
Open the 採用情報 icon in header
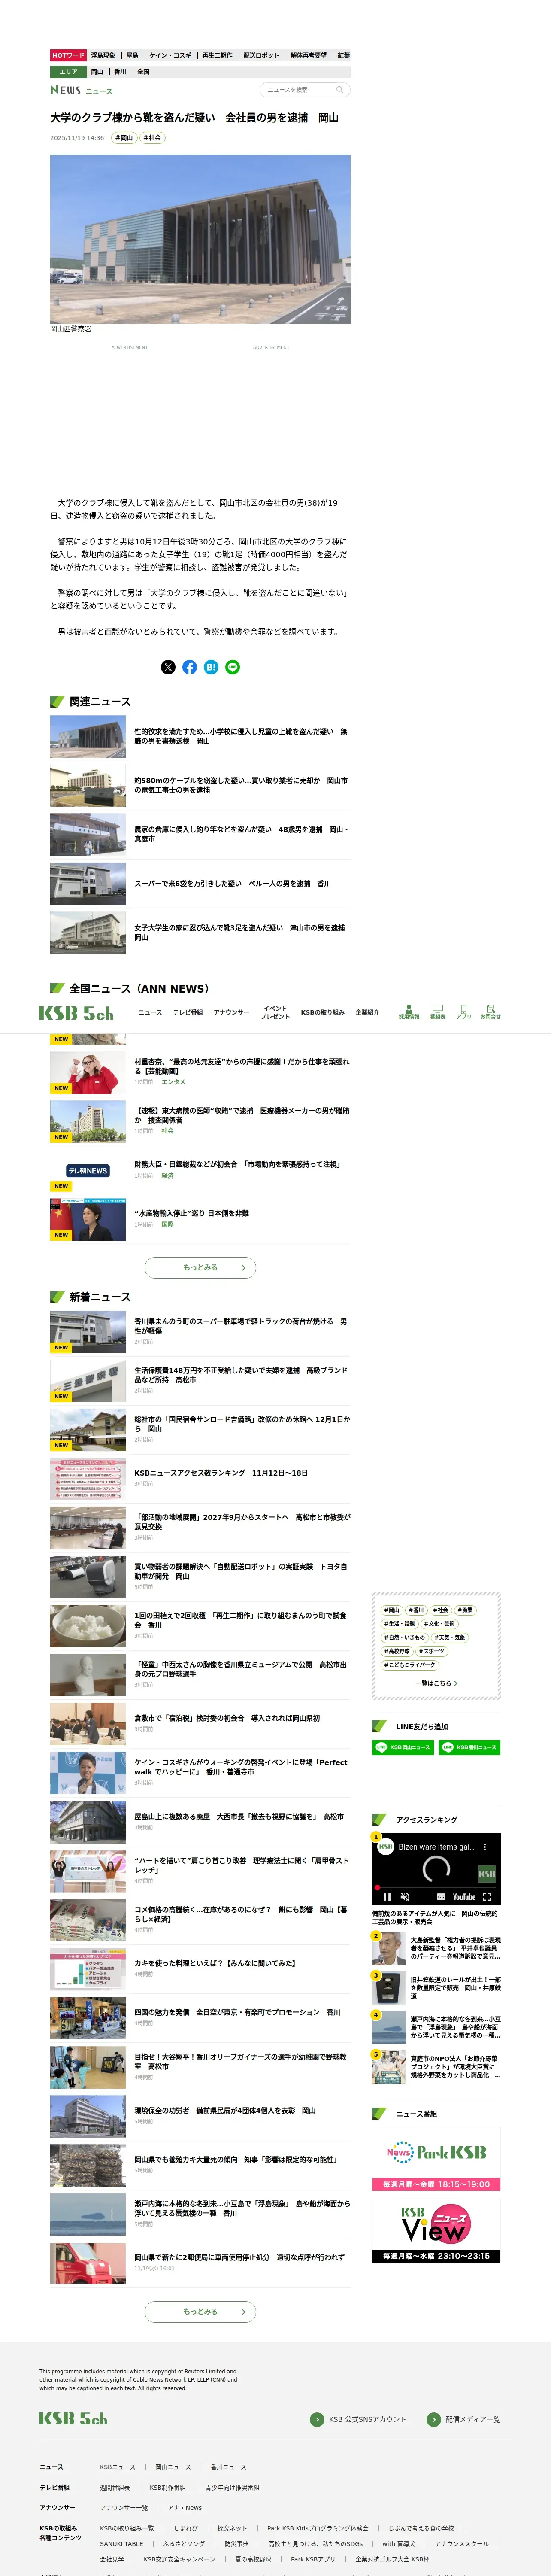click(x=409, y=1012)
